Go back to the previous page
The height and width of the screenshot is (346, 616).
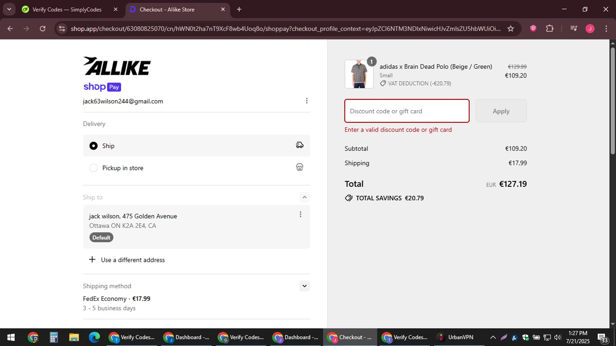point(10,28)
